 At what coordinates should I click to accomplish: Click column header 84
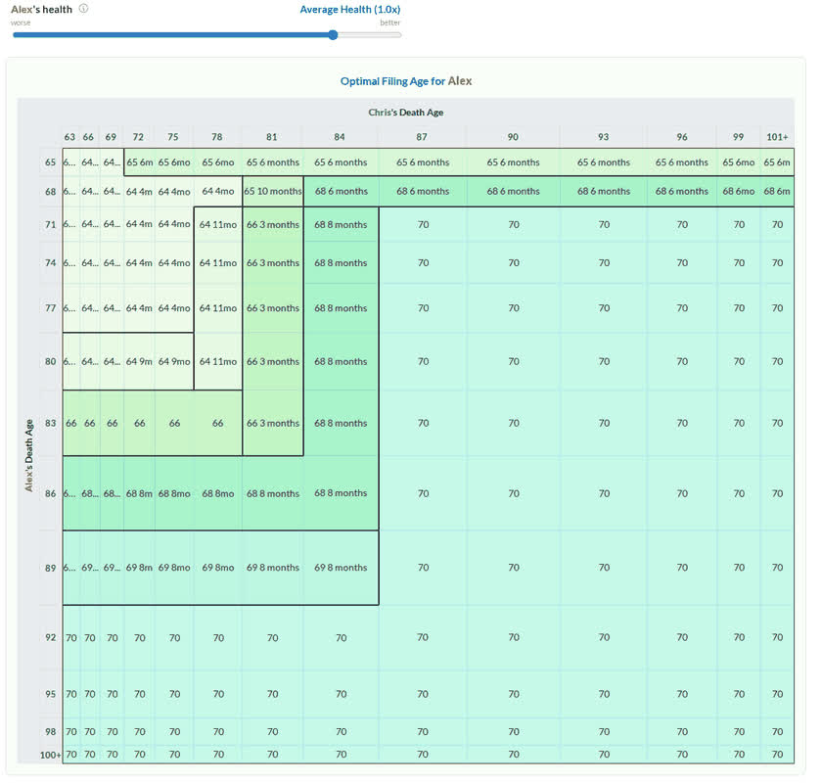pyautogui.click(x=340, y=137)
